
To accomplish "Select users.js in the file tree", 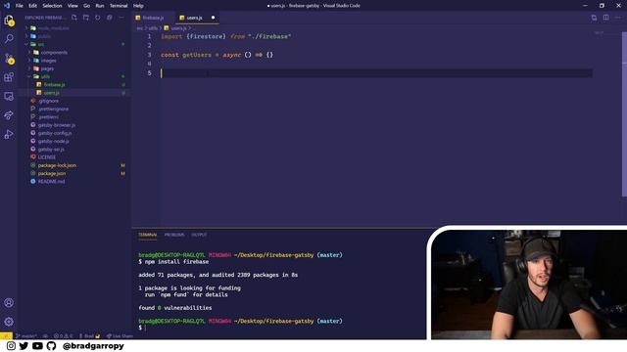I will pyautogui.click(x=51, y=93).
